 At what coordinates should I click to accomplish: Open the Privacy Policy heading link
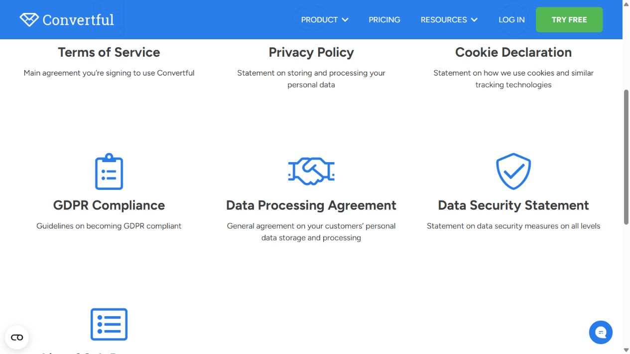coord(311,52)
